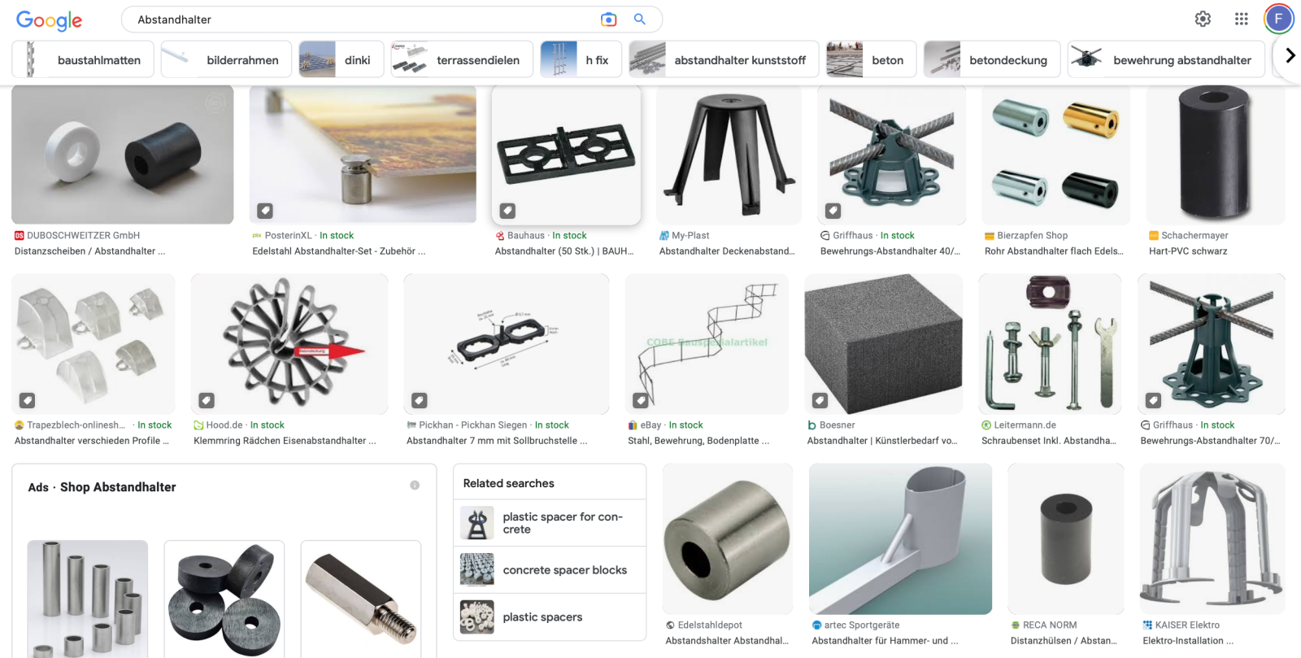This screenshot has width=1301, height=658.
Task: Select related search 'plastic spacer for concrete'
Action: pyautogui.click(x=550, y=523)
